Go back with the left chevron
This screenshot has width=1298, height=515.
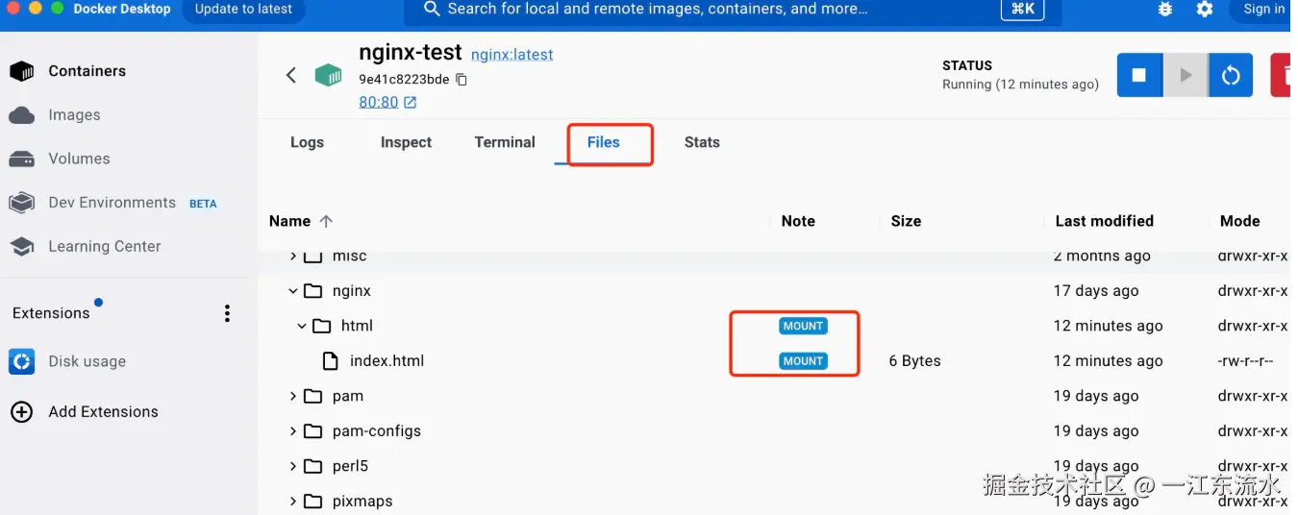pyautogui.click(x=291, y=75)
